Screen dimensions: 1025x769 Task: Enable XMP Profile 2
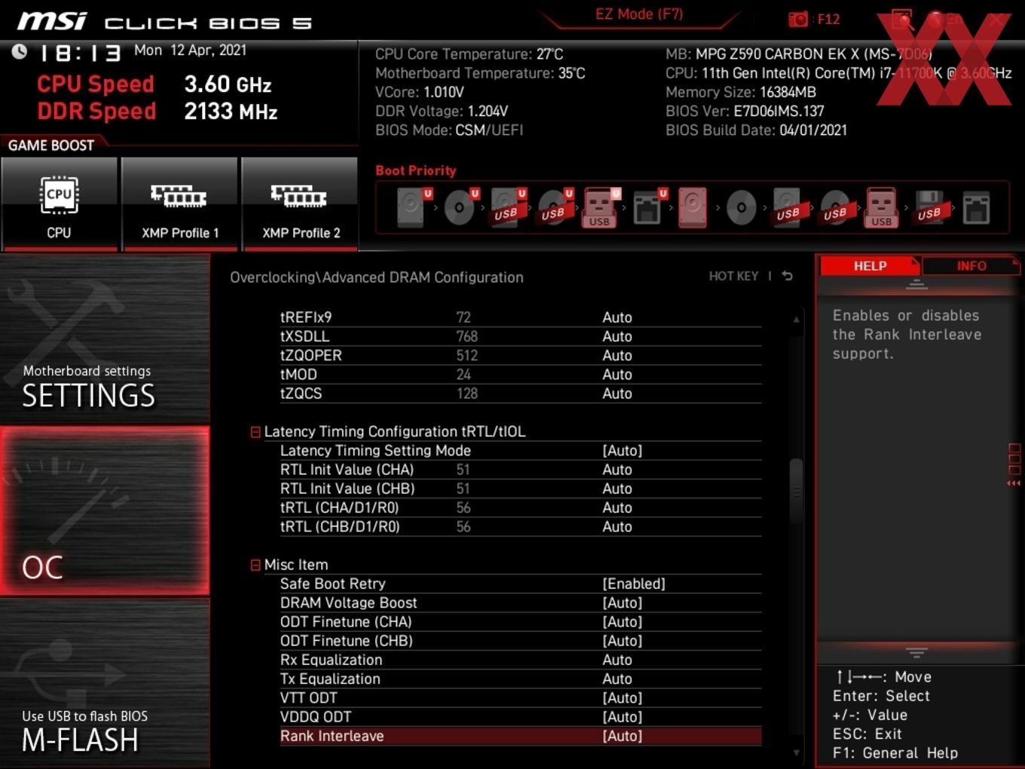300,204
